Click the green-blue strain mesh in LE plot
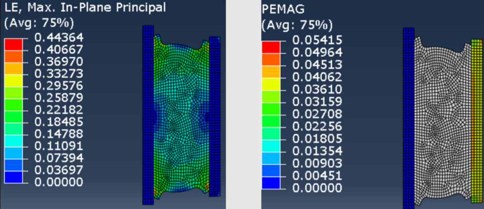 (x=181, y=117)
